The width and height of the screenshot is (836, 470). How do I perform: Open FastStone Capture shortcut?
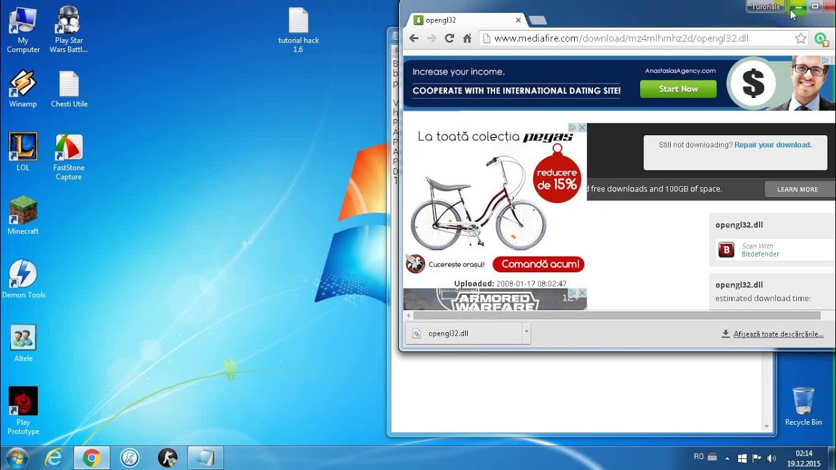pyautogui.click(x=69, y=157)
